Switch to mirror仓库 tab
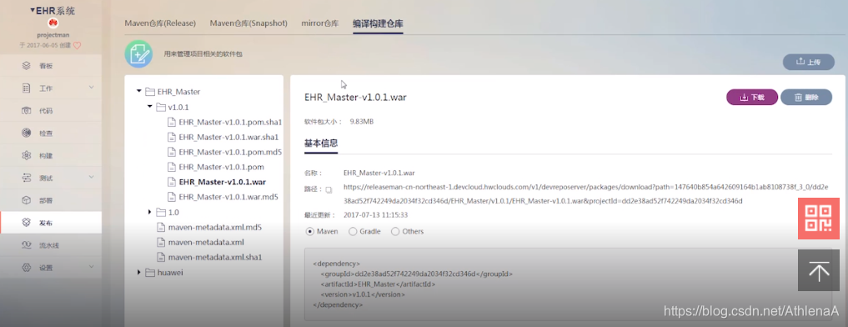This screenshot has height=327, width=848. 320,23
